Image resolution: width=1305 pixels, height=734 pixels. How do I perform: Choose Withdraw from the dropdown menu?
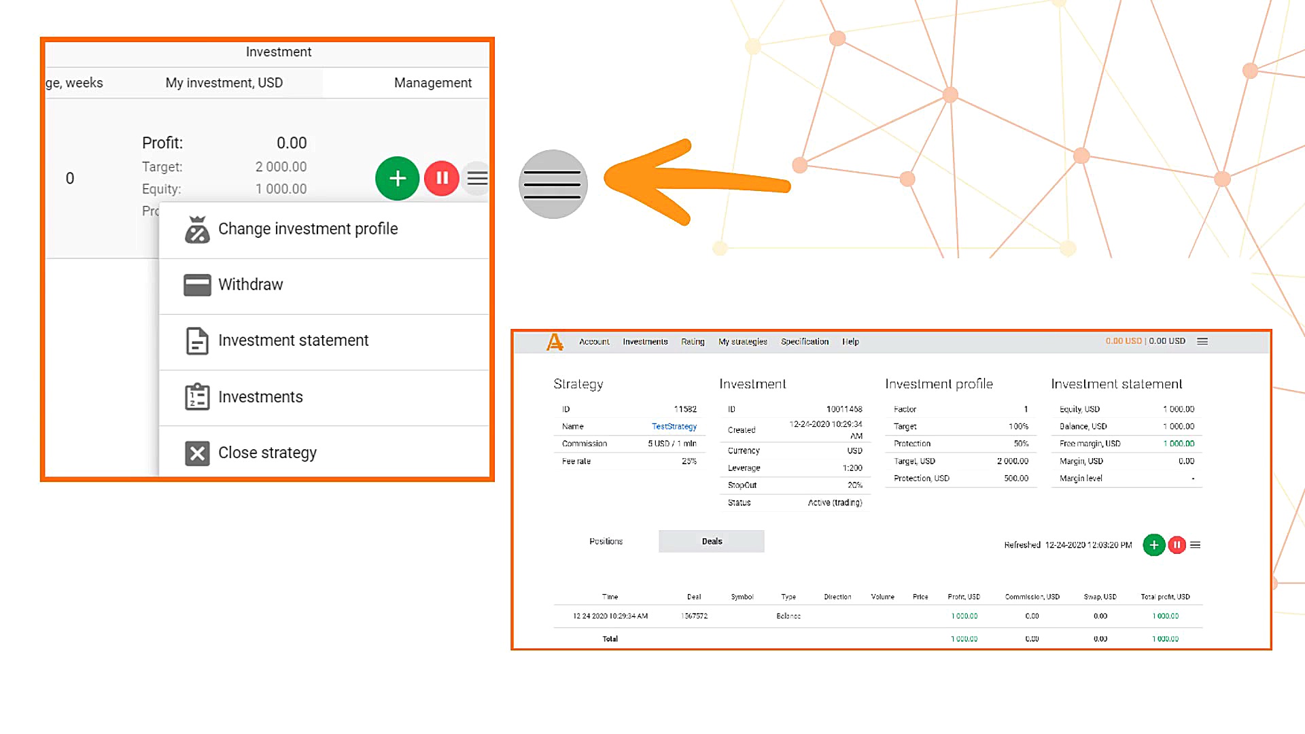coord(250,285)
